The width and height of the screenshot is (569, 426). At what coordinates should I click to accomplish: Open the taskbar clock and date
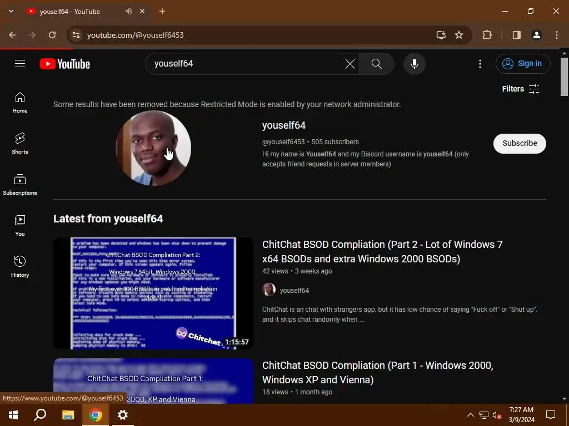coord(521,415)
